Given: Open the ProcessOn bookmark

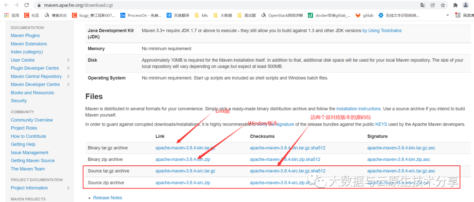Looking at the screenshot, I should tap(140, 15).
